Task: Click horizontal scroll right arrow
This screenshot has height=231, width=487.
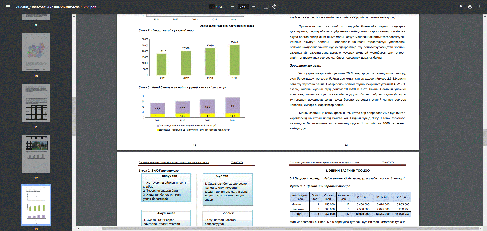Action: pyautogui.click(x=481, y=228)
